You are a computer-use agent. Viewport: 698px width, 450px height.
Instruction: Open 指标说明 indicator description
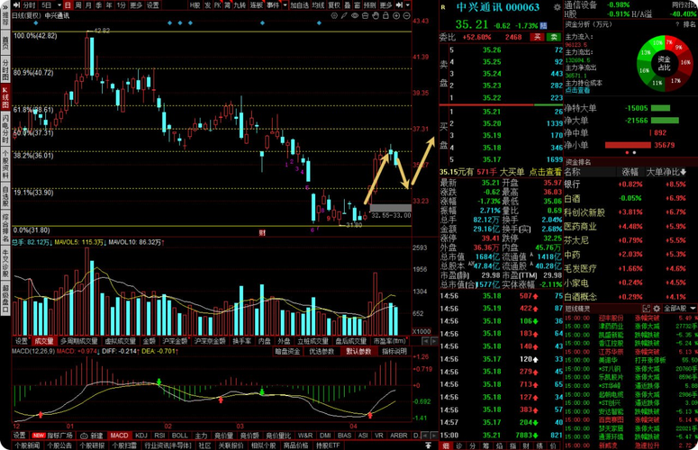click(394, 351)
